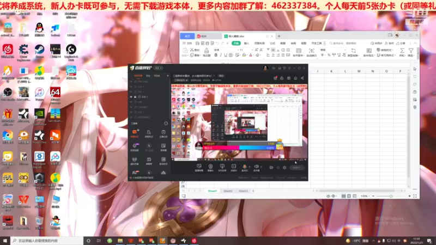The image size is (436, 245).
Task: Click the WPS zoom slider handle
Action: click(391, 196)
